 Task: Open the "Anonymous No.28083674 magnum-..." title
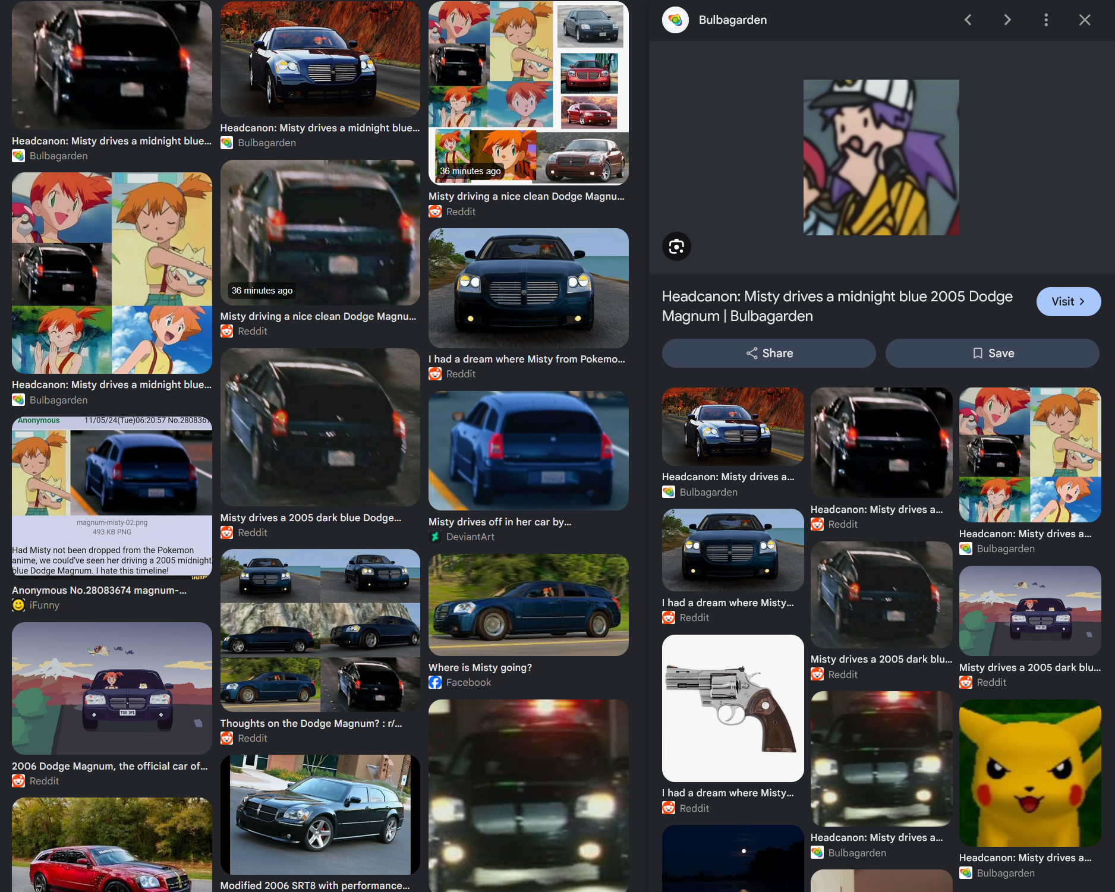pyautogui.click(x=99, y=590)
